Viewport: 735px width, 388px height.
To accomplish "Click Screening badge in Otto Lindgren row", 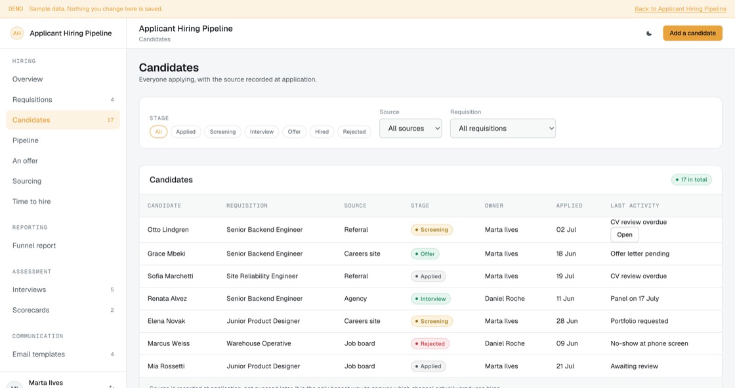I will click(x=432, y=230).
